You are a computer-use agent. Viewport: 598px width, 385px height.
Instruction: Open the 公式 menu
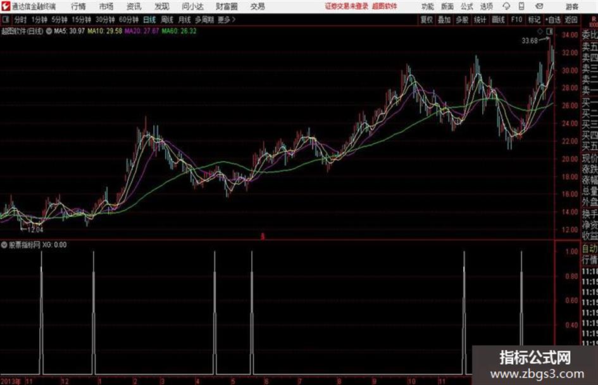467,6
